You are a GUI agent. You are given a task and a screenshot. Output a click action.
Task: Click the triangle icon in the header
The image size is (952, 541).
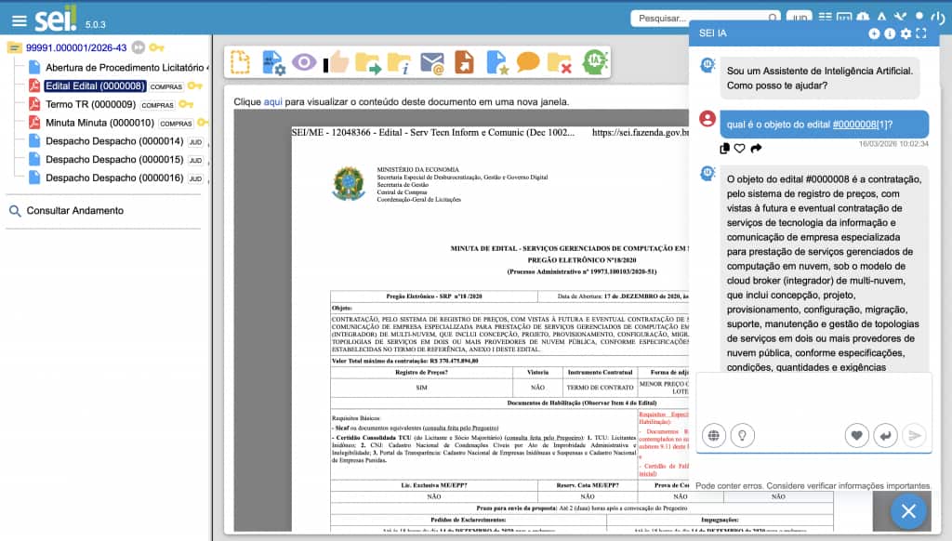[x=881, y=17]
